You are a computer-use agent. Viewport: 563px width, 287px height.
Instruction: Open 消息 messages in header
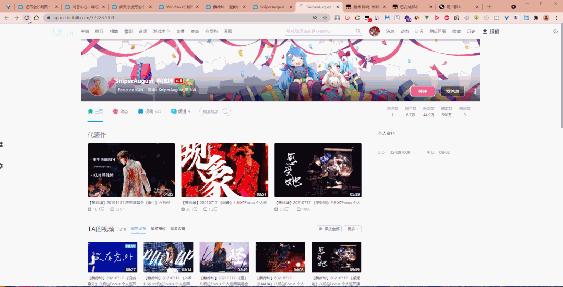point(390,32)
